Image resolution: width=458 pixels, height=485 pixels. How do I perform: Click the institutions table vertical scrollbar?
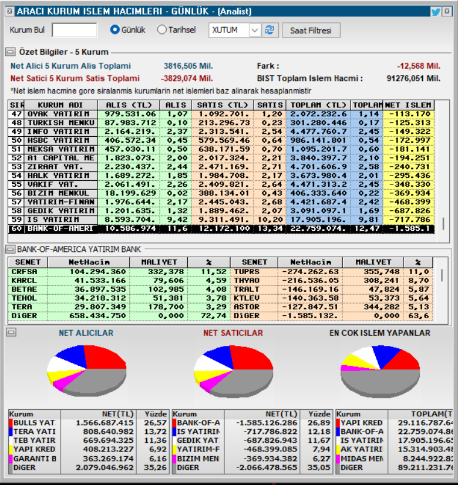[x=443, y=224]
